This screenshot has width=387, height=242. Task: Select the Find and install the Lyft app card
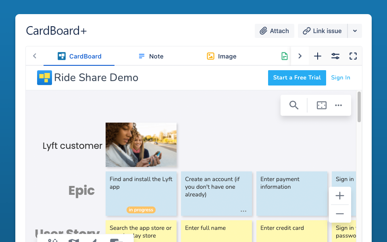pos(141,194)
